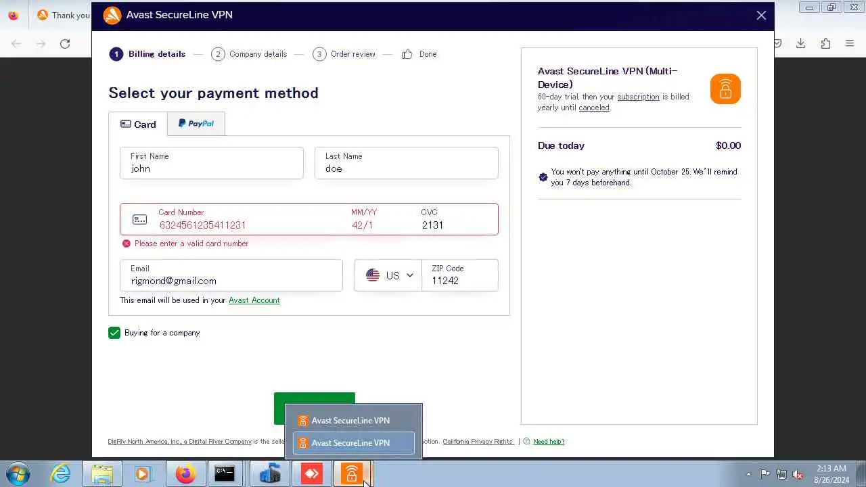Open the Firefox hamburger menu
The width and height of the screenshot is (866, 487).
click(x=850, y=43)
